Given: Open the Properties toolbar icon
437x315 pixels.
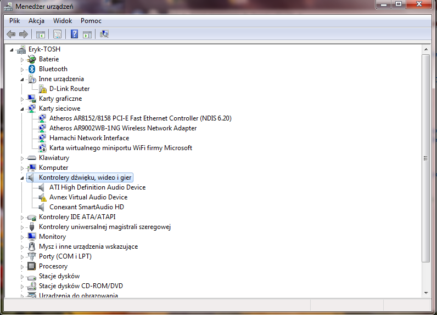Looking at the screenshot, I should pos(57,34).
